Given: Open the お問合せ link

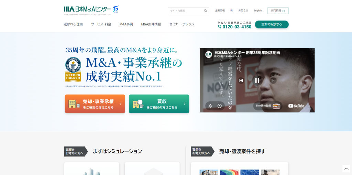Looking at the screenshot, I should 243,11.
